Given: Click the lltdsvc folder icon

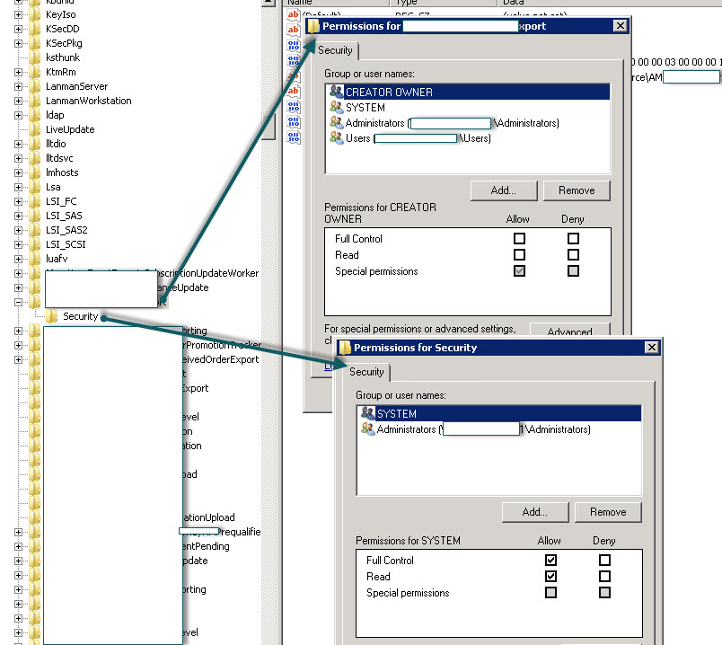Looking at the screenshot, I should click(x=34, y=158).
